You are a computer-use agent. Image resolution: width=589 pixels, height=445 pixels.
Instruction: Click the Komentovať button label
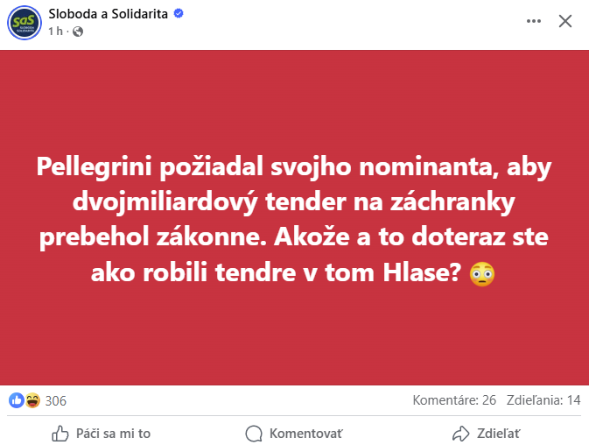305,434
